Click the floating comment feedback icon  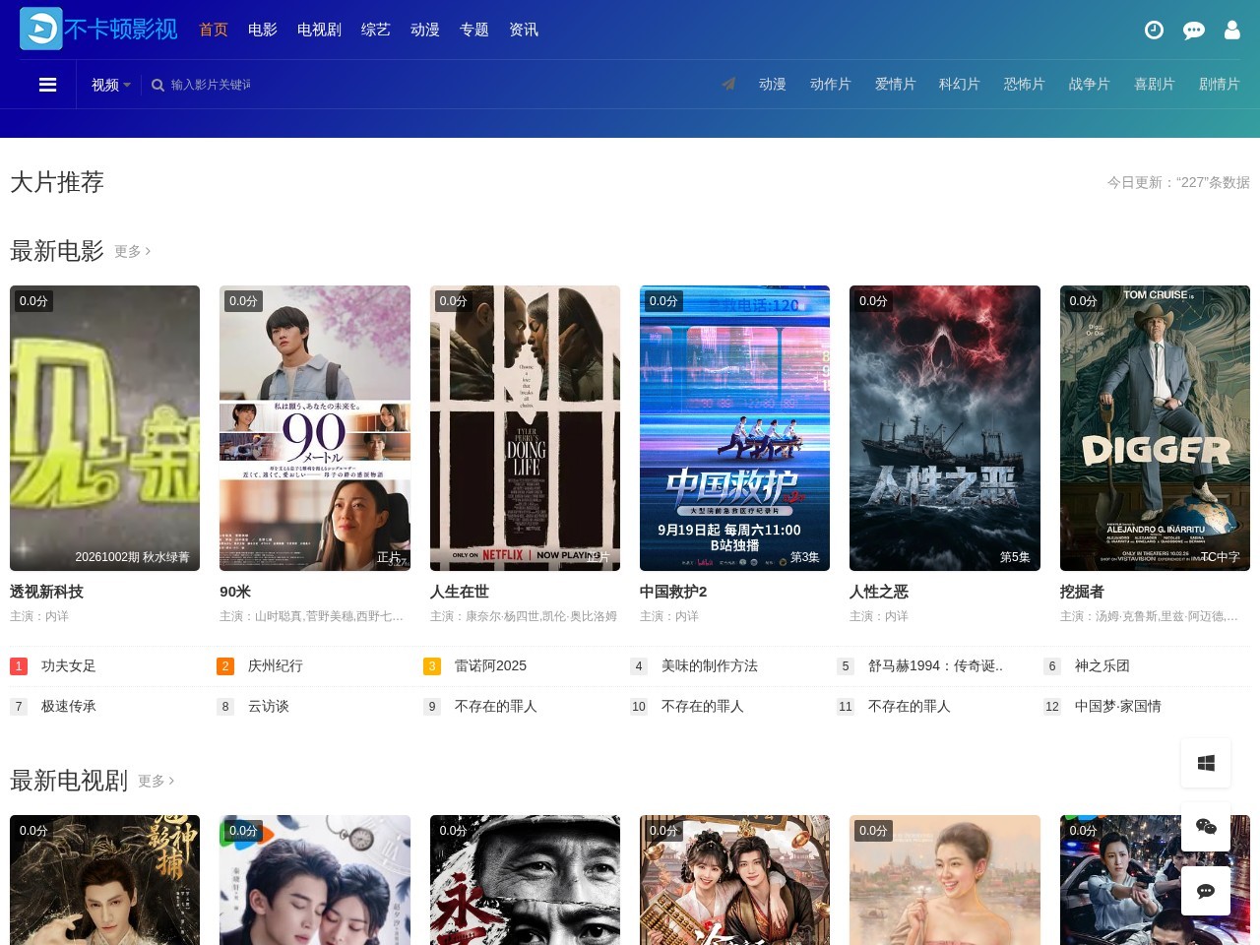click(1206, 891)
